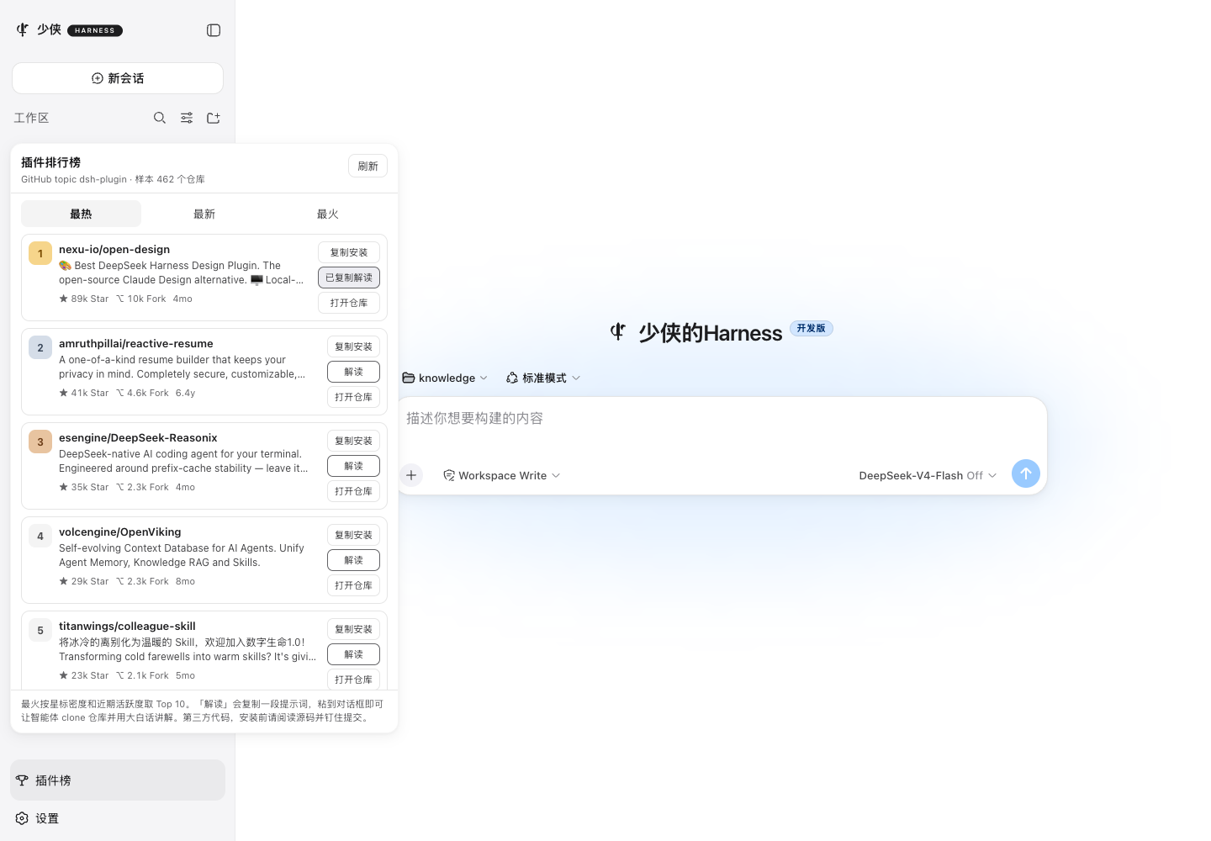Click the 2.1k Fork count text
The height and width of the screenshot is (841, 1211).
tap(142, 675)
